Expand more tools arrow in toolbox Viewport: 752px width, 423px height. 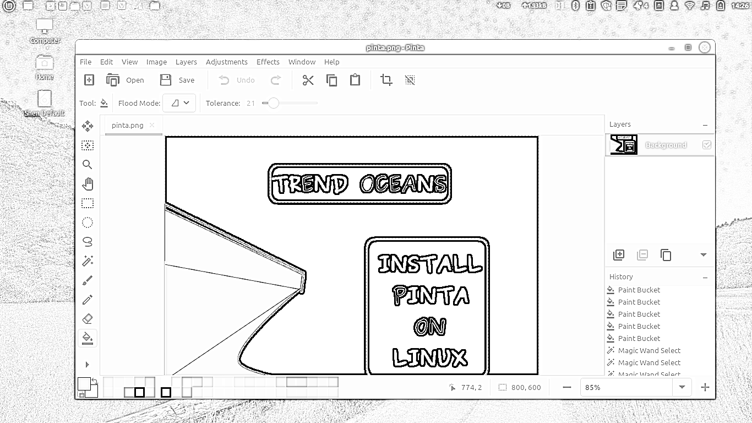87,365
